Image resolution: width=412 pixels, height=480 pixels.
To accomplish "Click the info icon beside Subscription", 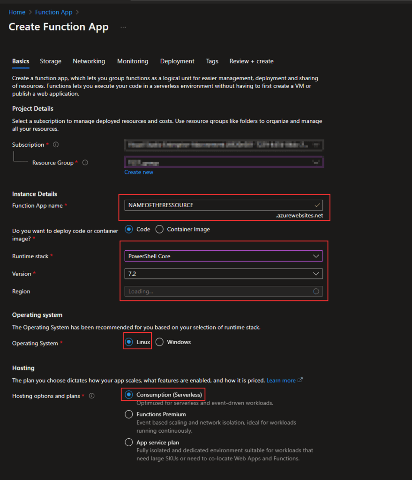I will (55, 144).
